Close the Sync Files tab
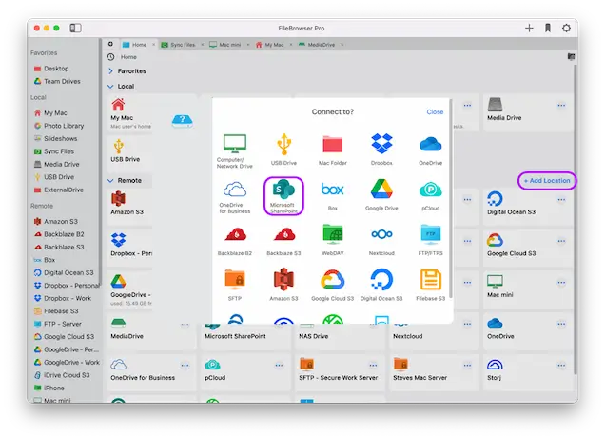Screen dimensions: 605x439 [x=203, y=45]
